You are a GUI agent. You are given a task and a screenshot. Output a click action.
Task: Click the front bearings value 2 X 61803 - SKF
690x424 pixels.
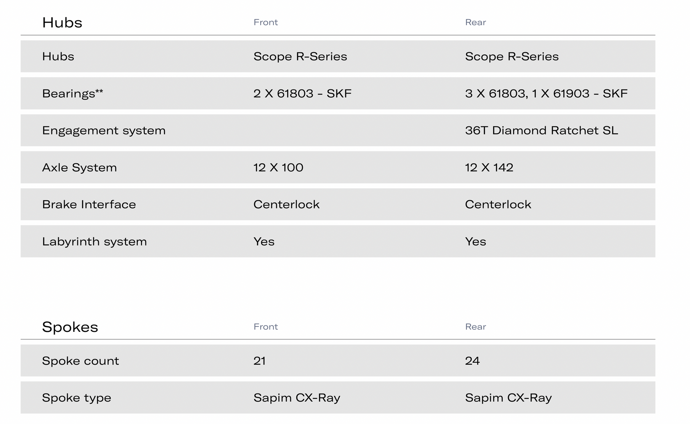click(302, 94)
